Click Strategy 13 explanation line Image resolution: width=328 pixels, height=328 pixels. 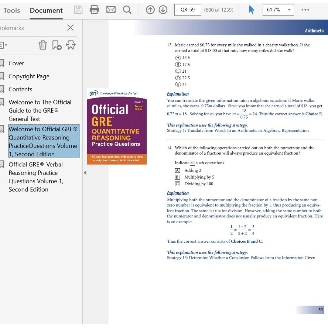(x=241, y=258)
